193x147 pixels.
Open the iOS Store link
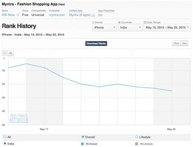tap(8, 15)
